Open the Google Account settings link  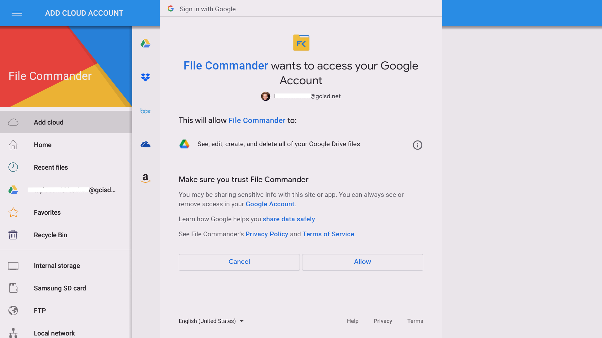click(x=270, y=204)
